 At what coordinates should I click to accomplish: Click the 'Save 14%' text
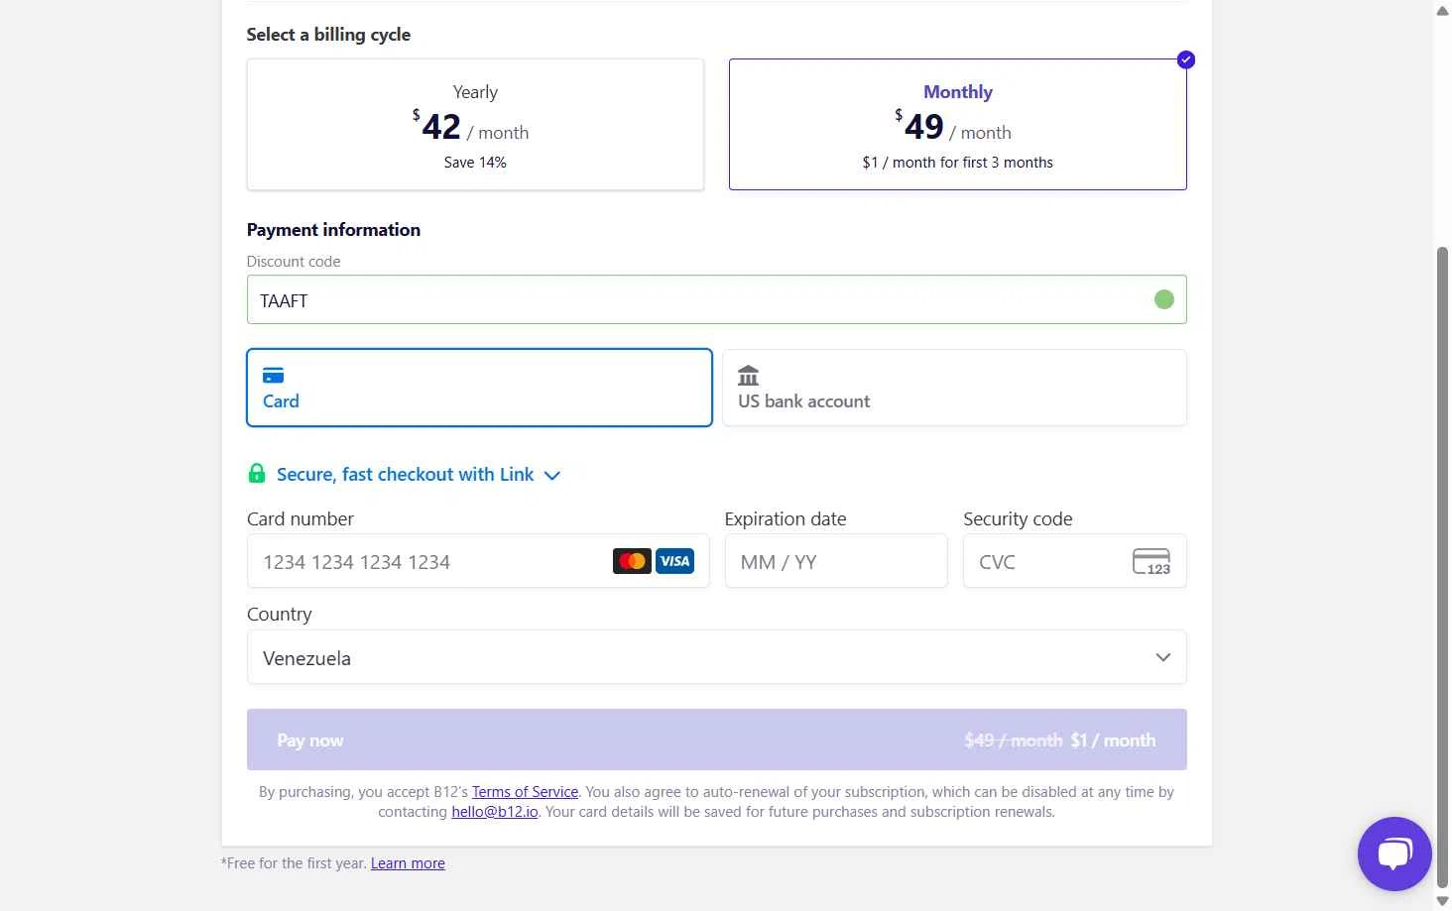point(475,163)
